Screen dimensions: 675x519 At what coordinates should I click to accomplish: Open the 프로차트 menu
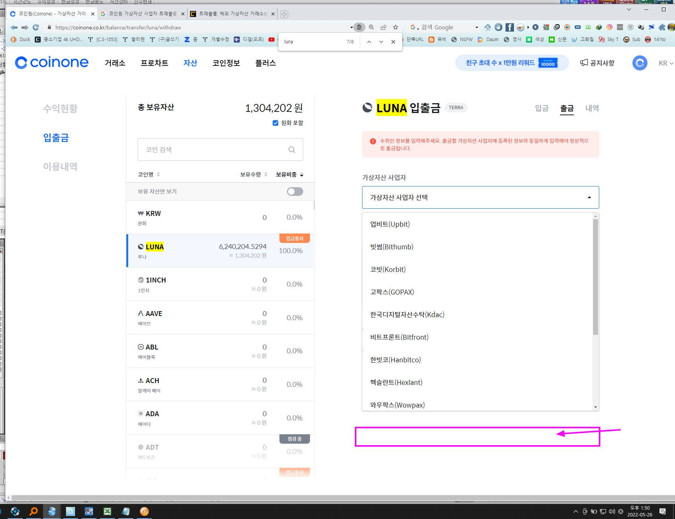pyautogui.click(x=154, y=63)
